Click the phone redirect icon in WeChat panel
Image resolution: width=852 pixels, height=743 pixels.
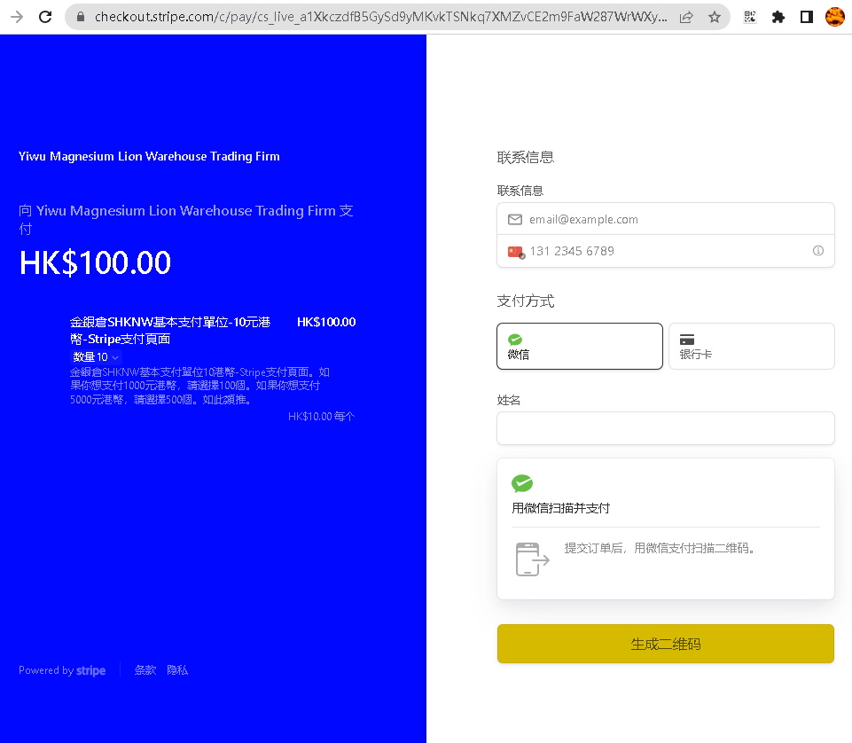pos(532,559)
